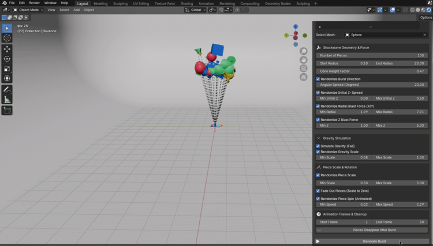Uncheck Randomize Radial Blast Force (X/Y)
433x246 pixels.
tap(318, 106)
